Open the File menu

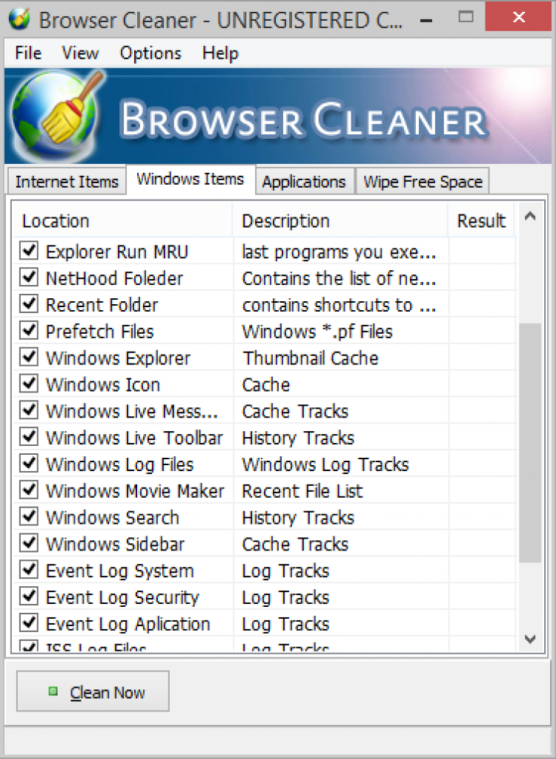[x=28, y=53]
